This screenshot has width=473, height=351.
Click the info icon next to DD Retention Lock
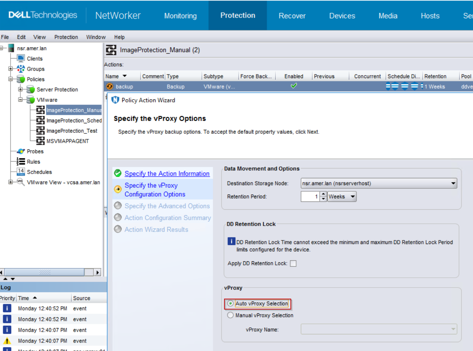click(x=231, y=241)
